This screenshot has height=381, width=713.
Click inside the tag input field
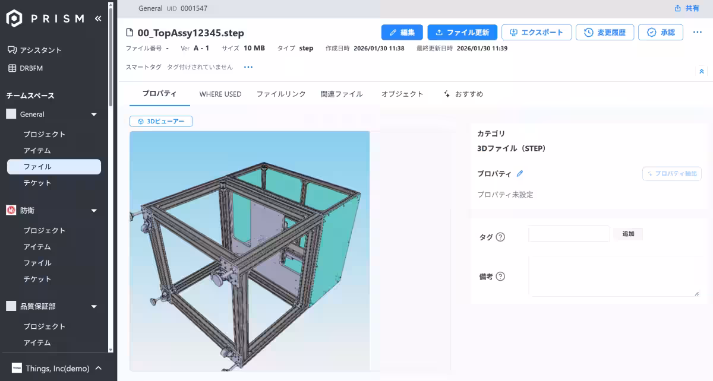click(x=568, y=233)
